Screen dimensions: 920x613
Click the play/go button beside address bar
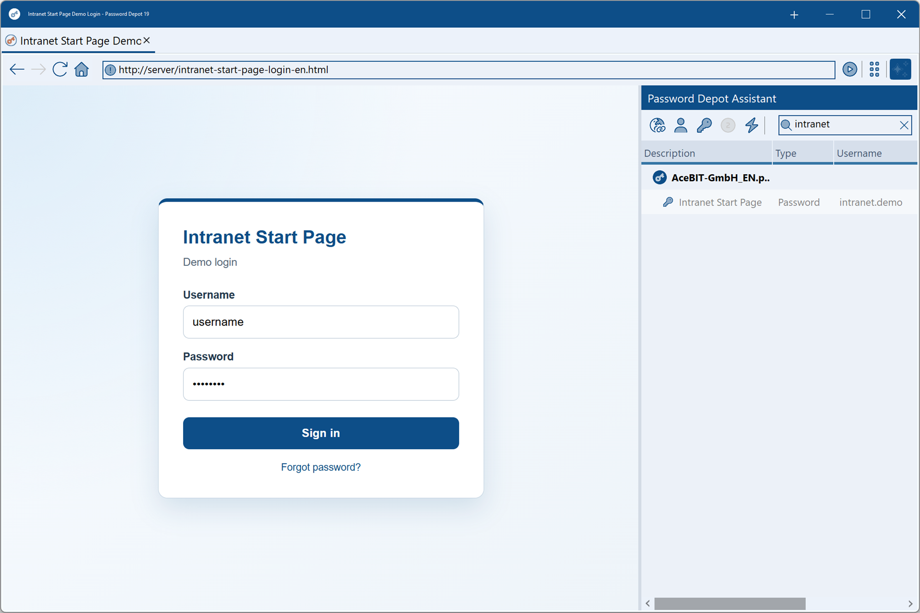850,69
